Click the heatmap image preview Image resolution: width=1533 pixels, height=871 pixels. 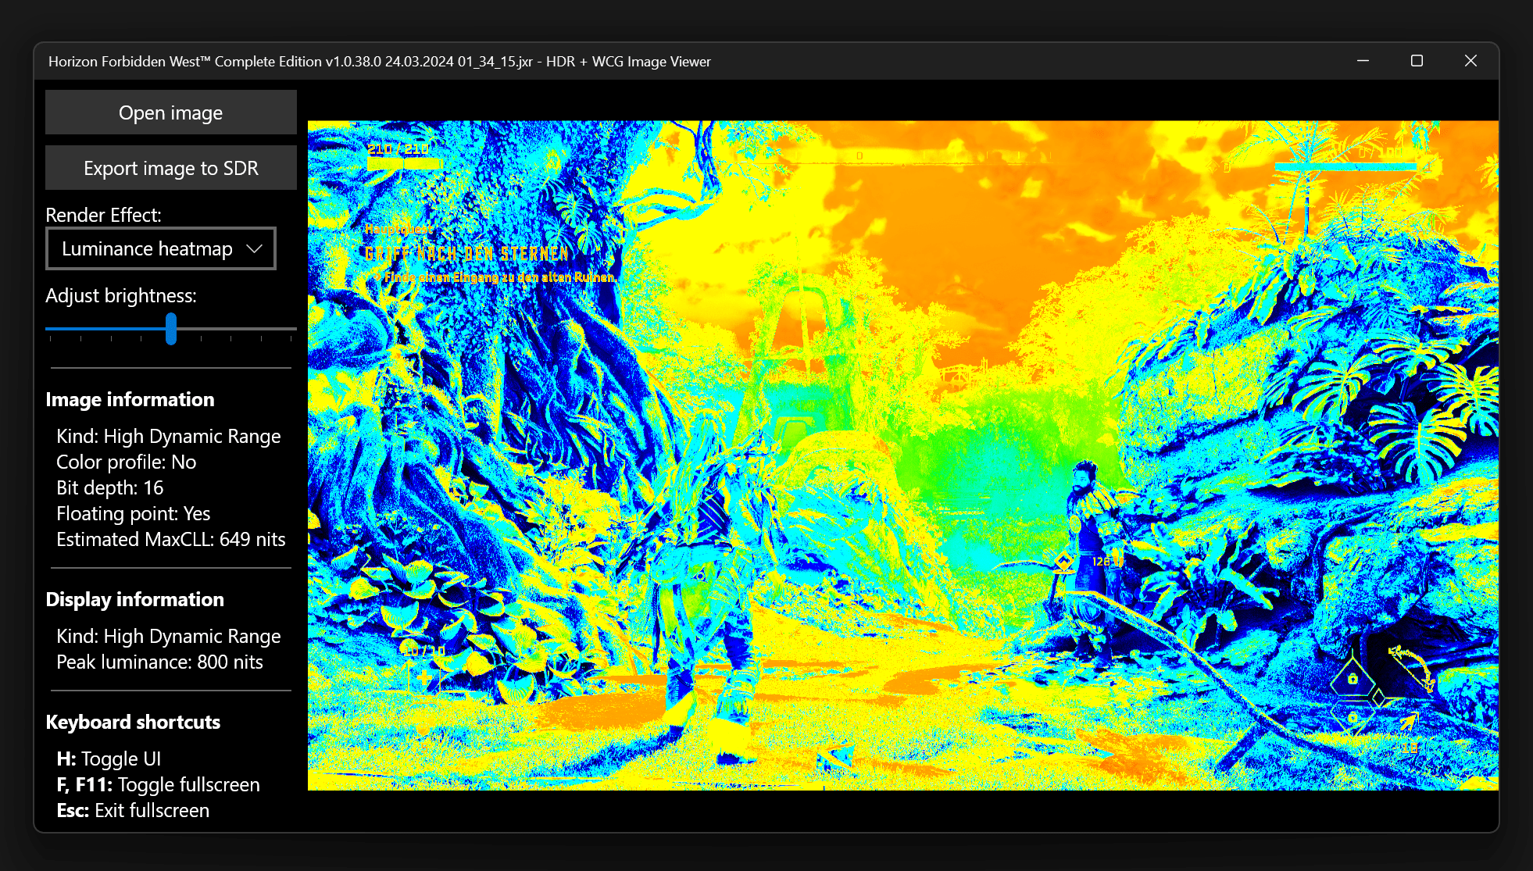click(x=903, y=455)
